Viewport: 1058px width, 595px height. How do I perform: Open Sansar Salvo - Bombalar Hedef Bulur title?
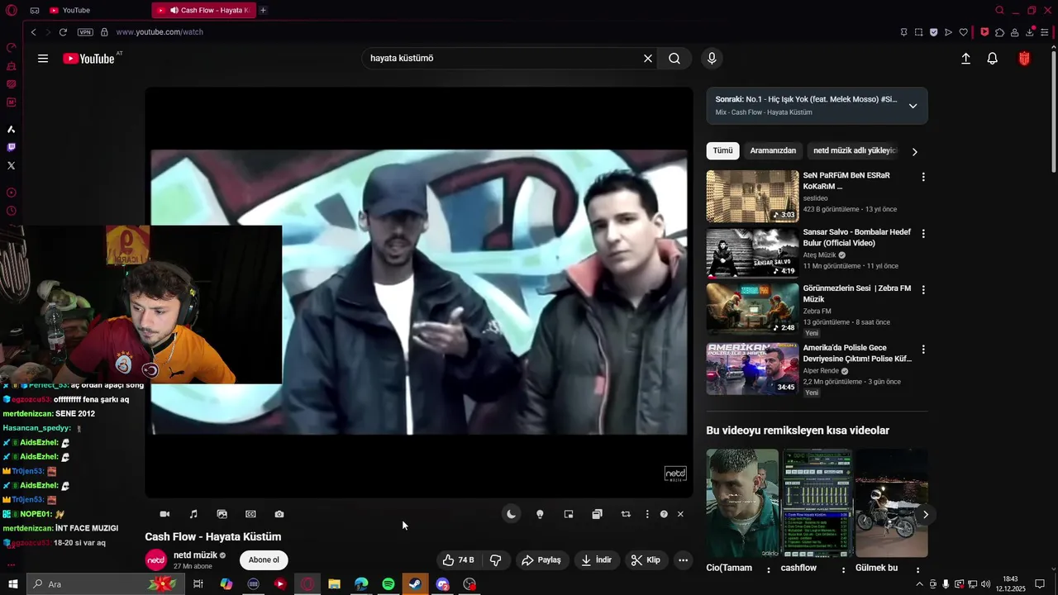[x=857, y=238]
